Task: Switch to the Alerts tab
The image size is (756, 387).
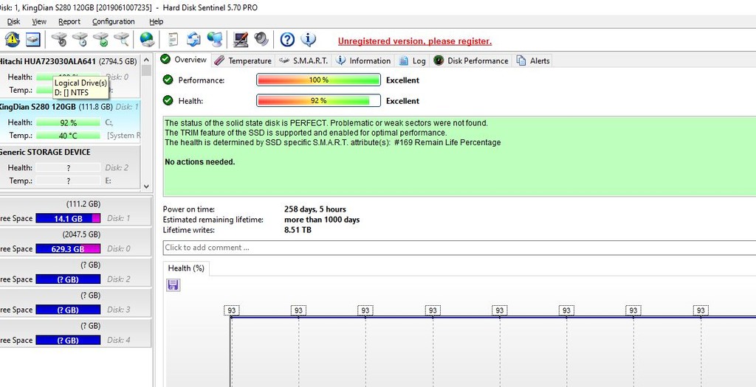Action: [532, 60]
